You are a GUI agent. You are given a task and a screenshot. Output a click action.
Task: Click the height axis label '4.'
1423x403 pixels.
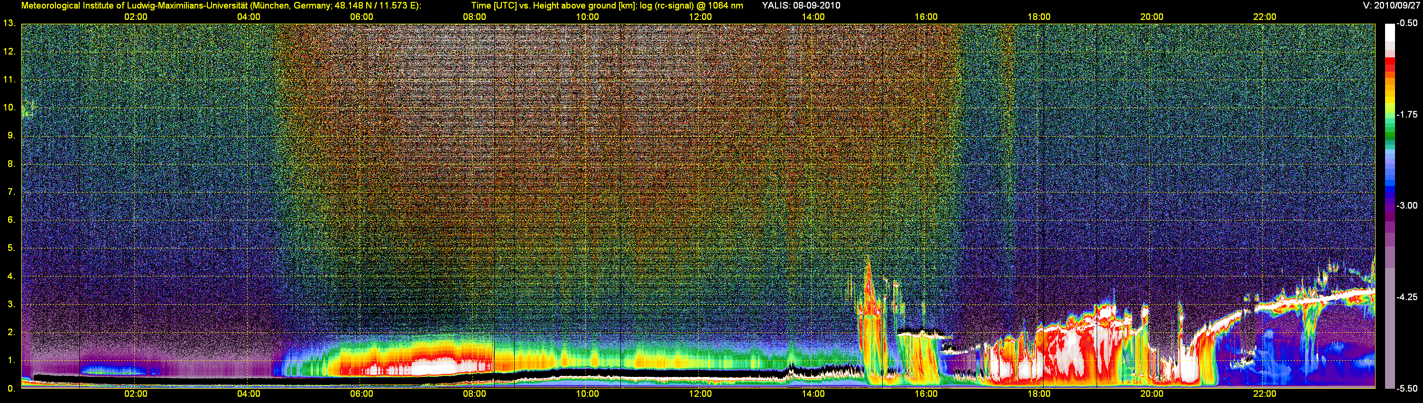[x=11, y=276]
